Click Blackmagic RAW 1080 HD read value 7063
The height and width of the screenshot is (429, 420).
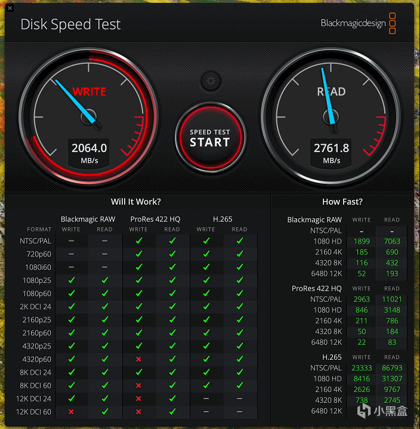392,241
